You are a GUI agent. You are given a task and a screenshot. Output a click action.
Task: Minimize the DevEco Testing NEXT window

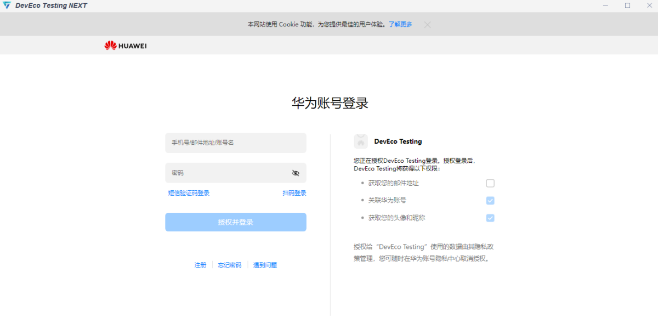(605, 5)
